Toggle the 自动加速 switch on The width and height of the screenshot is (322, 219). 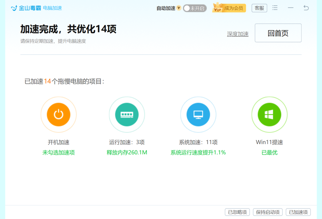(195, 8)
